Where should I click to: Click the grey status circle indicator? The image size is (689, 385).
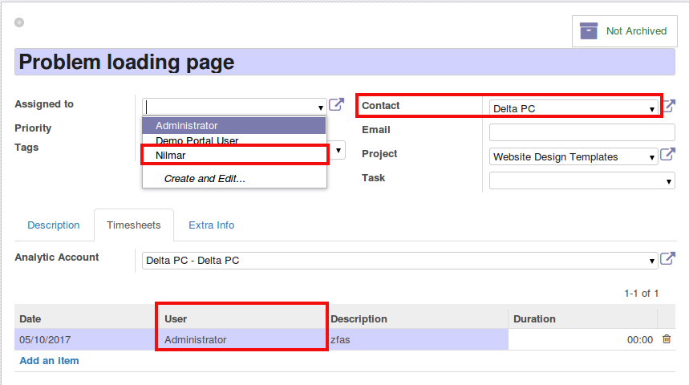coord(19,22)
